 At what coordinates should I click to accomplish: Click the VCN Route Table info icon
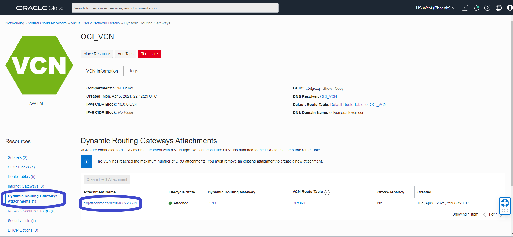[x=327, y=192]
